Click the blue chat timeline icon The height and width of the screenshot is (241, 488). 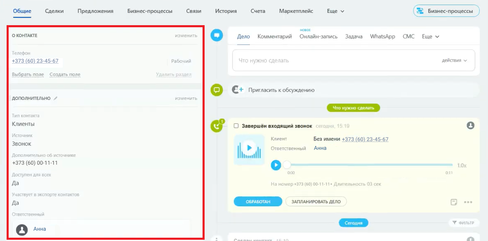coord(217,35)
